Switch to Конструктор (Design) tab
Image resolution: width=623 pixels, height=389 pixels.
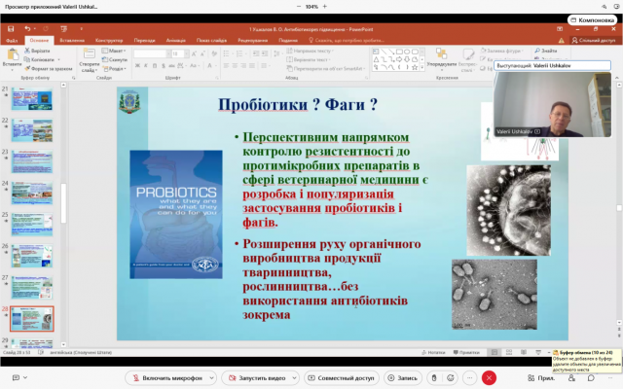pos(109,41)
